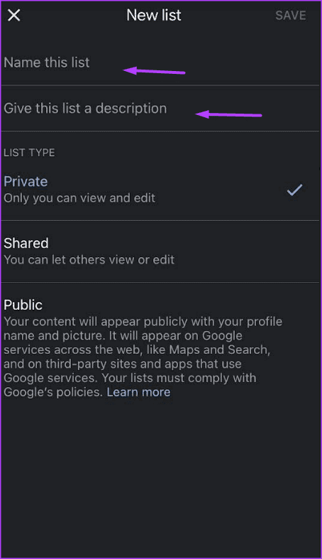Click the LIST TYPE section header
Image resolution: width=322 pixels, height=559 pixels.
click(x=29, y=153)
